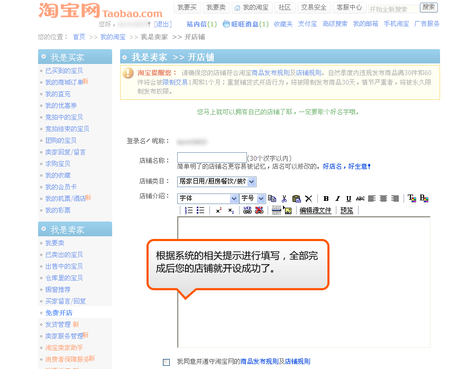Viewport: 476px width, 369px height.
Task: Center align text in editor
Action: [x=383, y=198]
